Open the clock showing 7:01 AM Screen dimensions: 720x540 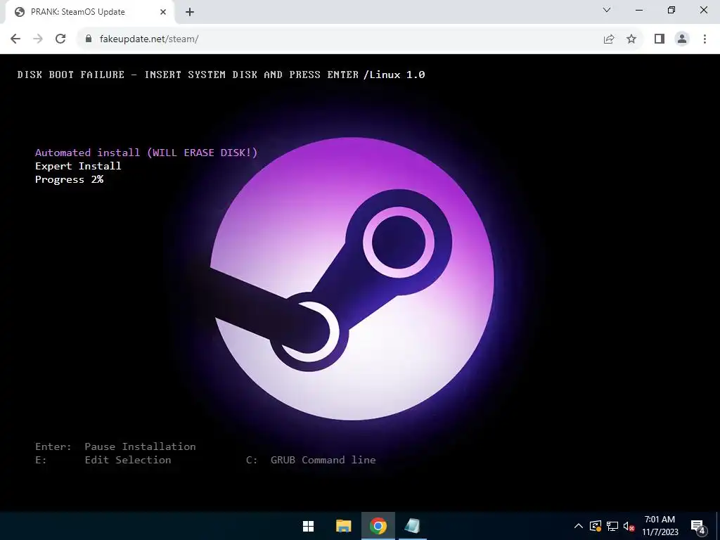tap(660, 526)
